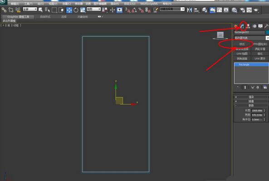
Task: Click the Render Production teapot icon
Action: click(256, 10)
